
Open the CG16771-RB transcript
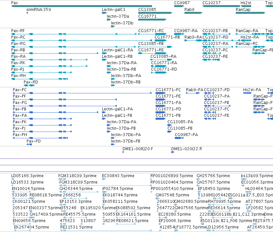point(167,37)
